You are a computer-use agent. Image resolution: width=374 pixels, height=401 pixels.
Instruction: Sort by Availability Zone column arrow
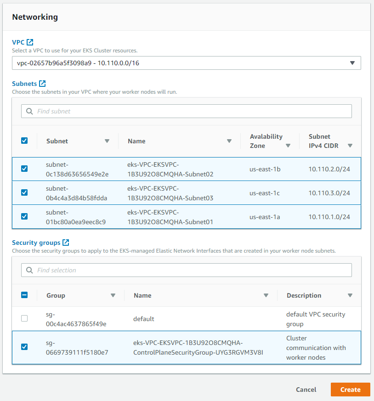pyautogui.click(x=288, y=146)
